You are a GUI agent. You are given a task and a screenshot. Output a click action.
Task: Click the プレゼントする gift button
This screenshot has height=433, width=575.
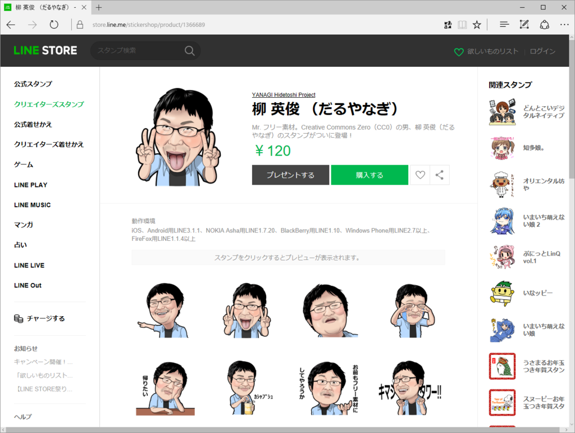290,175
